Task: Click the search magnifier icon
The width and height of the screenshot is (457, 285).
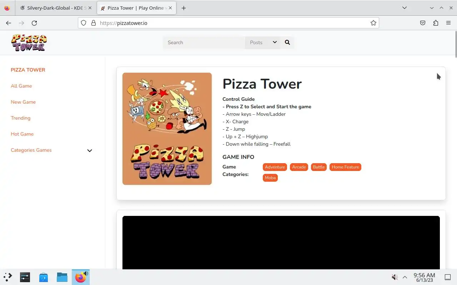Action: (287, 42)
